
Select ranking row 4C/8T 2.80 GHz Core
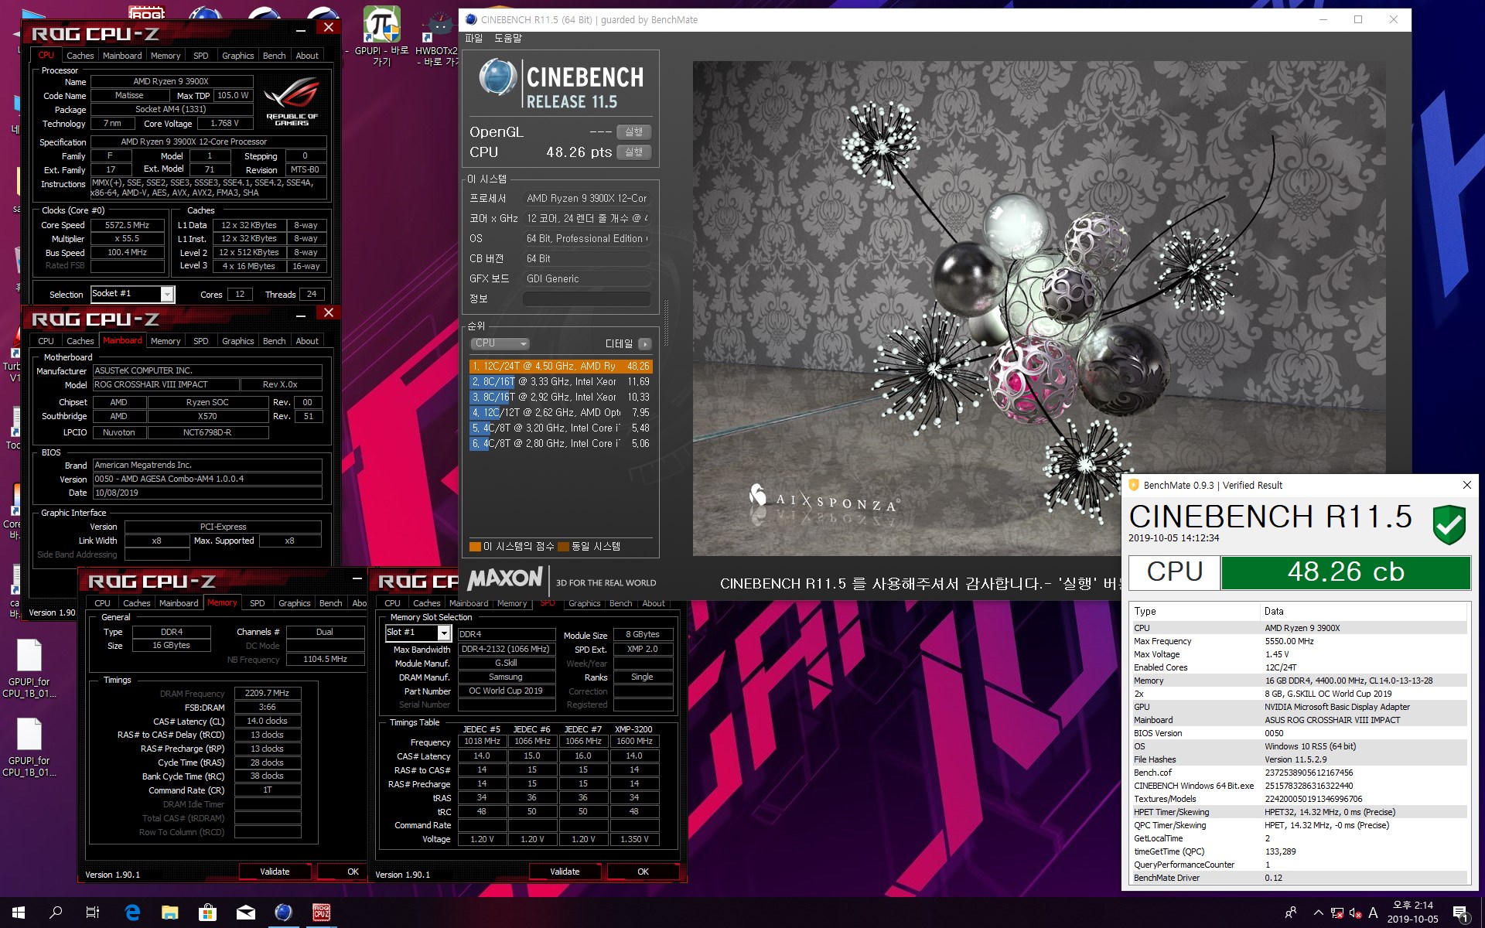pyautogui.click(x=561, y=444)
